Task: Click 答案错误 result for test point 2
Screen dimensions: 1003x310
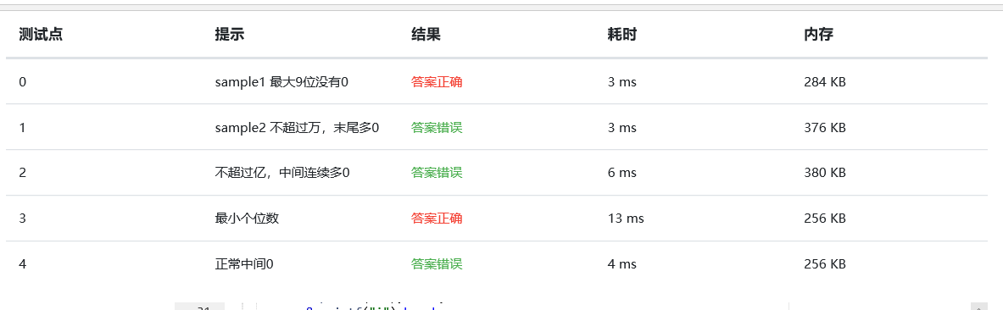Action: [x=437, y=173]
